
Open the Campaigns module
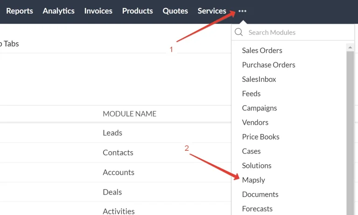(x=259, y=108)
